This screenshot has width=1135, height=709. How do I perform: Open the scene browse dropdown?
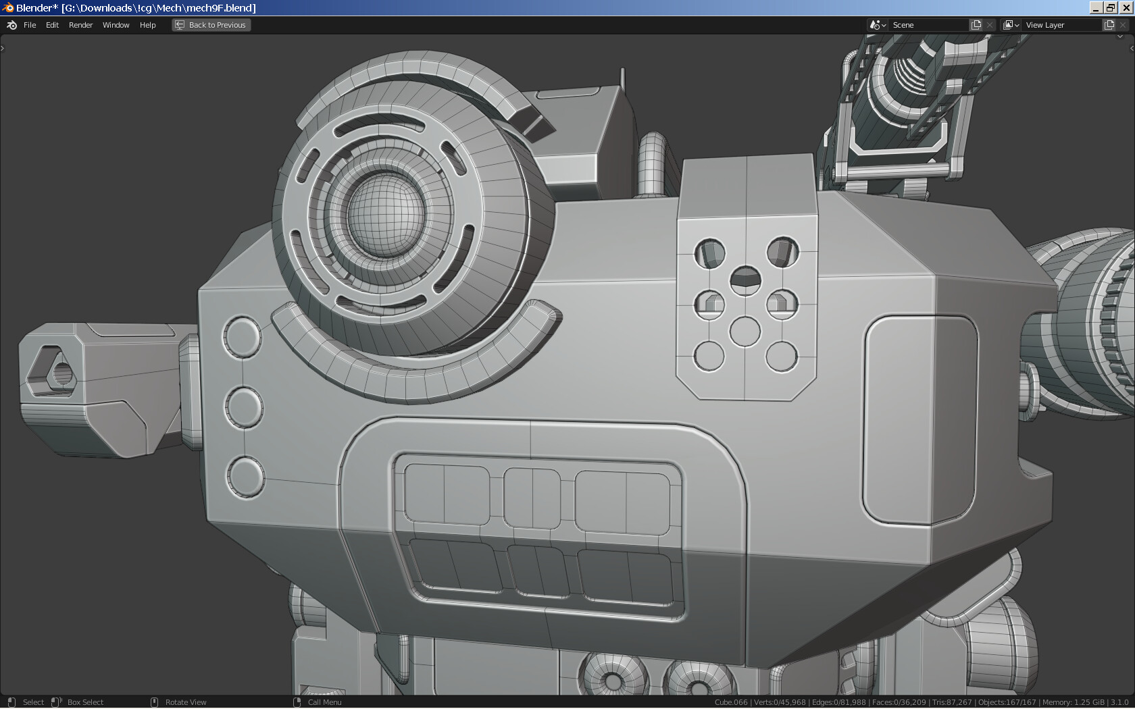(878, 25)
